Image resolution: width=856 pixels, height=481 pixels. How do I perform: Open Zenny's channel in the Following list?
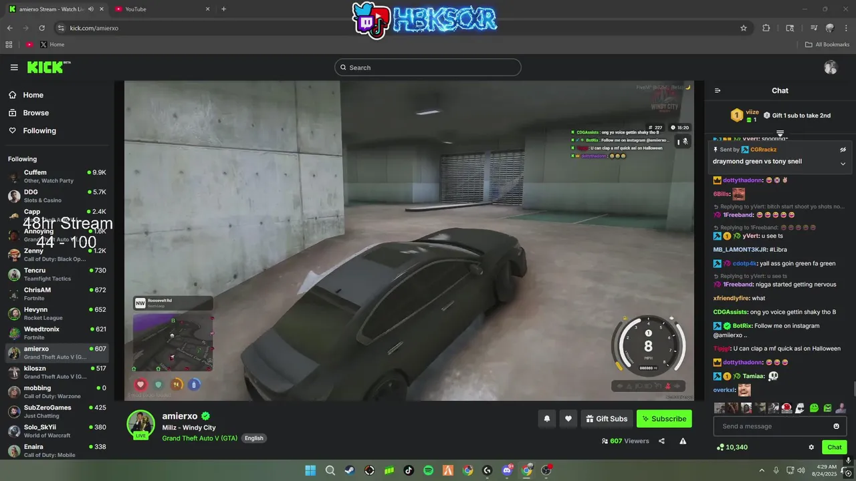tap(57, 255)
